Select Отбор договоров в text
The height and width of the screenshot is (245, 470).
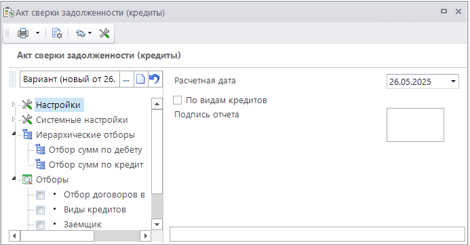[104, 195]
